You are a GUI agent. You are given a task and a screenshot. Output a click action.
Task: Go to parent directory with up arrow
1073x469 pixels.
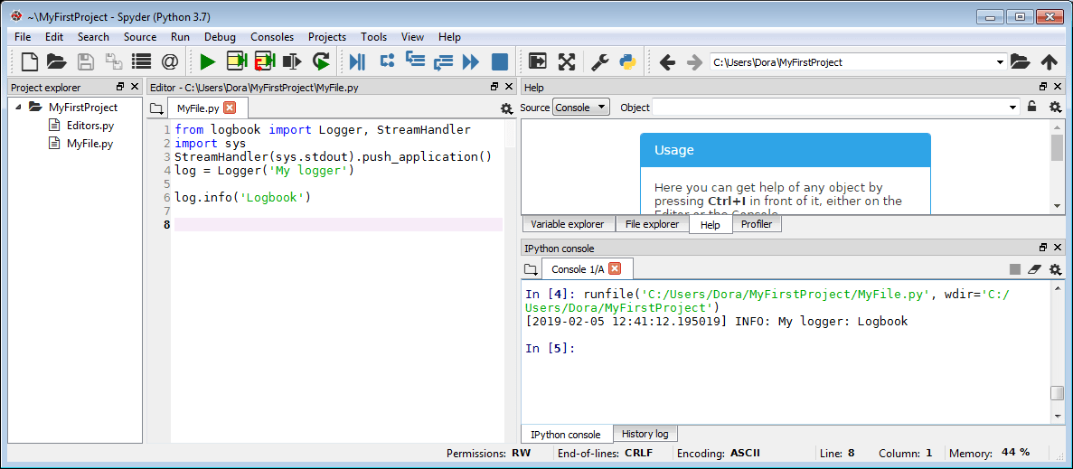1049,61
